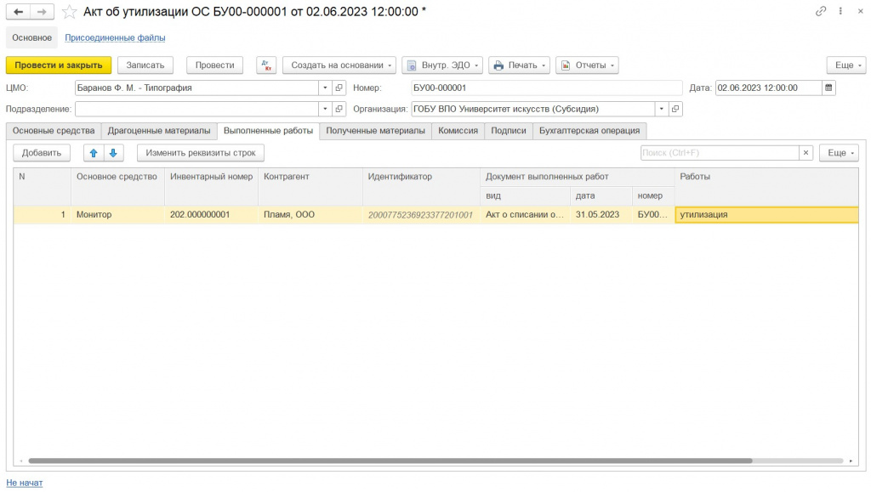Open the Печать dropdown menu
Viewport: 871px width, 492px height.
[x=520, y=65]
